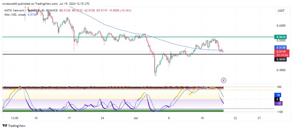The image size is (293, 130).
Task: Click the blue 18 oscillator value label
Action: point(277,95)
